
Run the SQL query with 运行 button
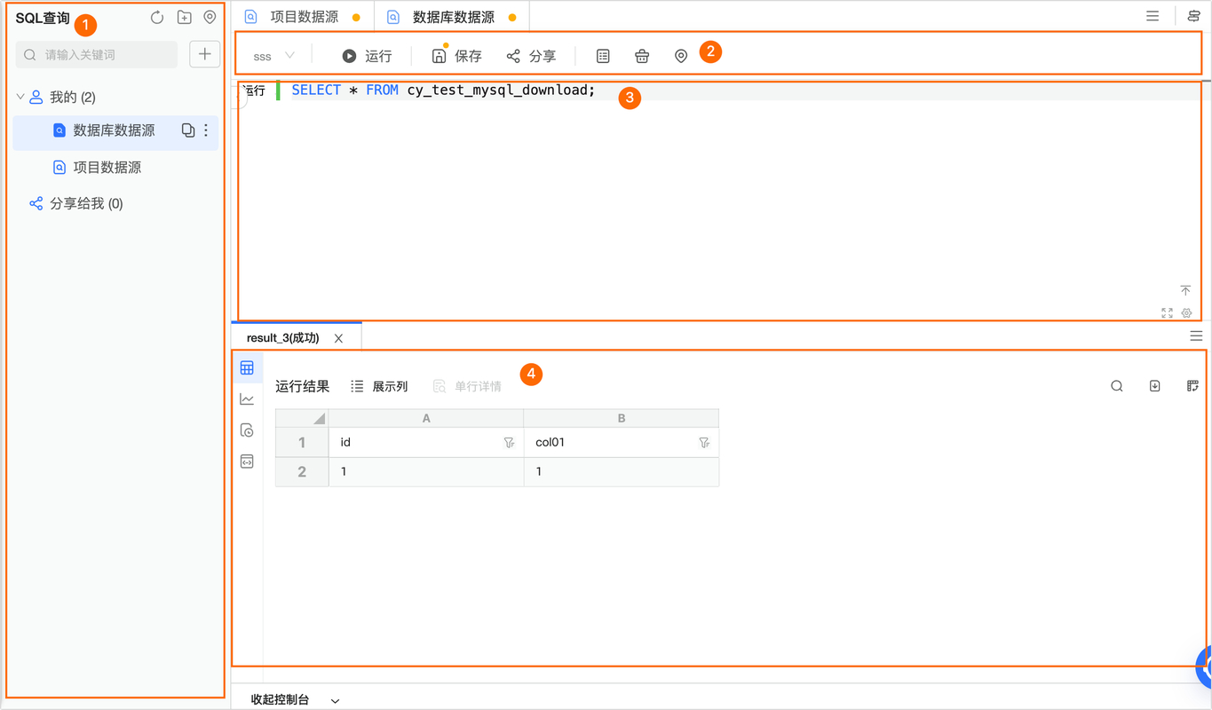(366, 55)
